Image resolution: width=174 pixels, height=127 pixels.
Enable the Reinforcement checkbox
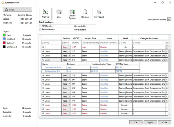[x=40, y=29]
